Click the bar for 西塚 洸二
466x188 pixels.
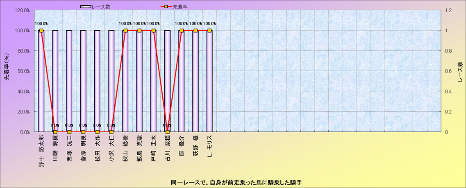69,82
